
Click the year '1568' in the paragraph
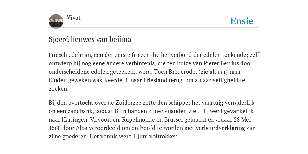point(55,128)
